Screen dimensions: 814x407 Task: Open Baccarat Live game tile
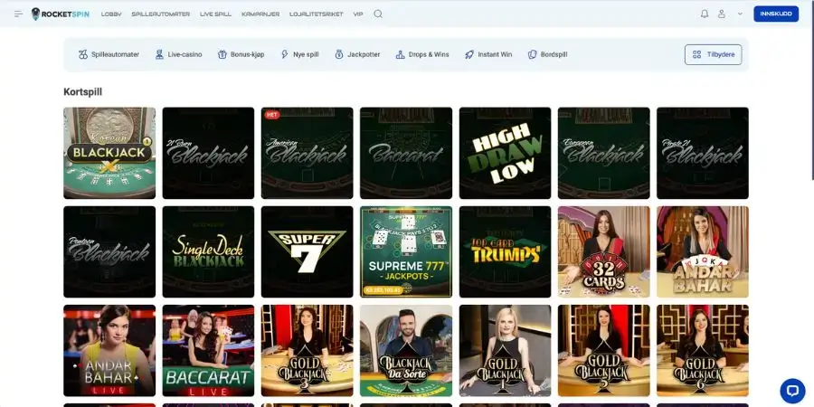pyautogui.click(x=208, y=350)
